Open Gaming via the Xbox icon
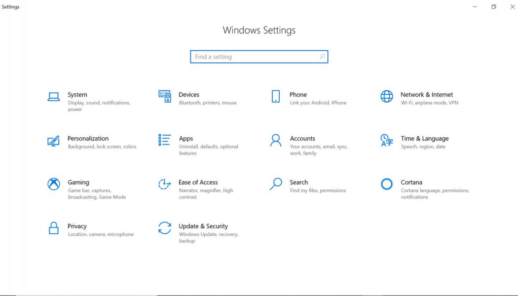Viewport: 518px width, 296px height. [53, 185]
